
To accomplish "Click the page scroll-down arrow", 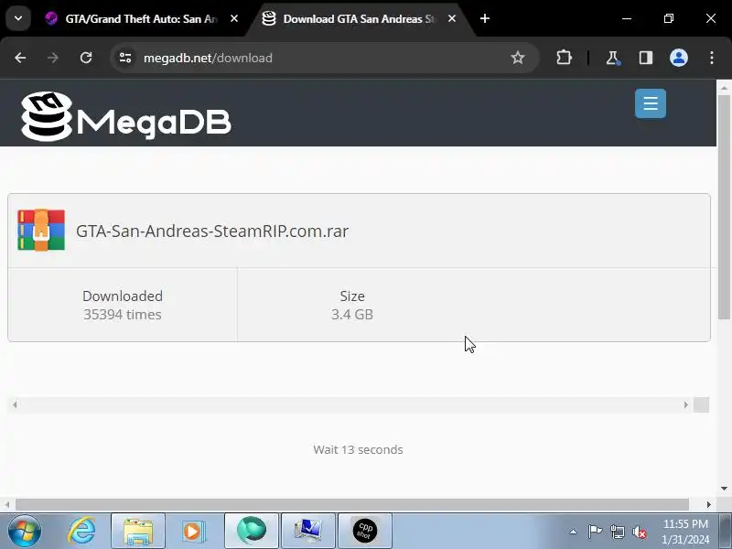I will point(724,489).
